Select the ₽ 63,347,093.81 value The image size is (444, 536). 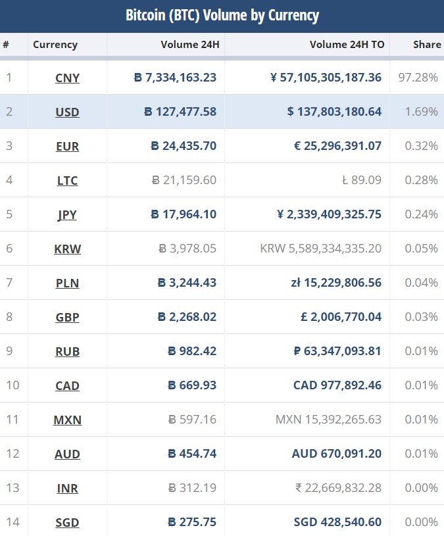[x=337, y=351]
